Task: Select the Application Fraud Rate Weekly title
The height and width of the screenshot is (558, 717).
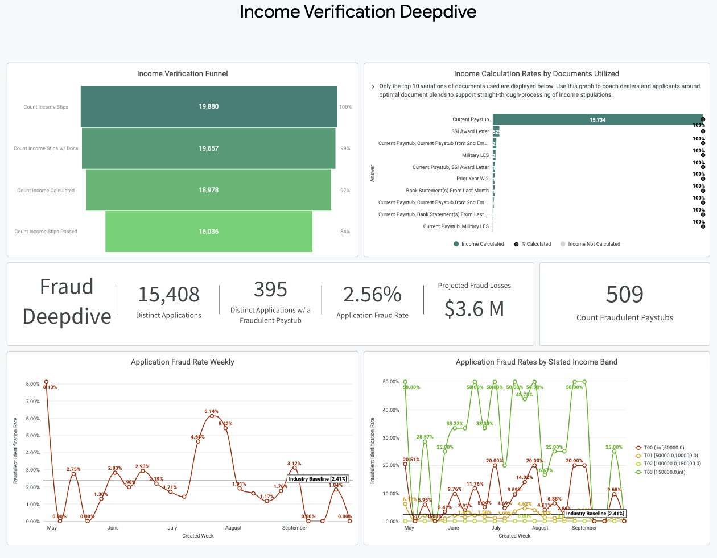Action: (182, 362)
